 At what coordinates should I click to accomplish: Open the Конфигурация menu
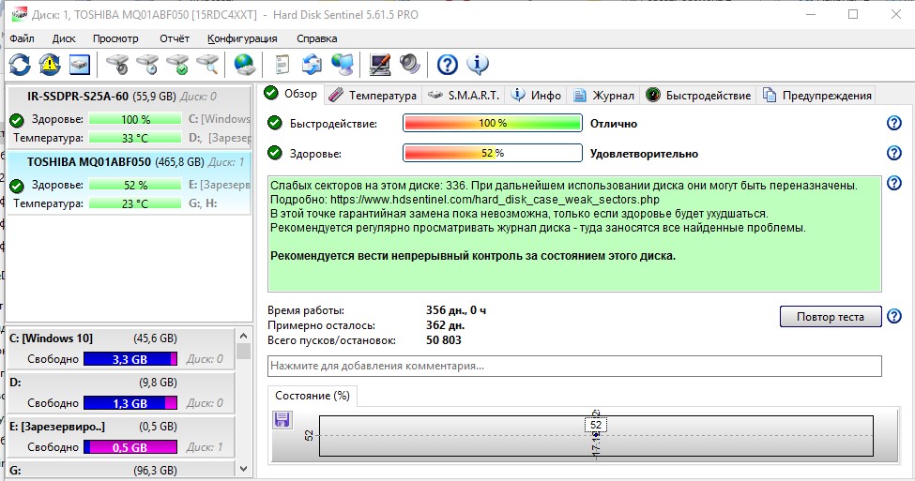coord(242,38)
